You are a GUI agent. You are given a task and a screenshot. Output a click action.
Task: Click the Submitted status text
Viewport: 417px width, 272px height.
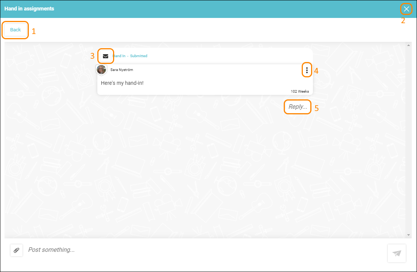tap(139, 56)
